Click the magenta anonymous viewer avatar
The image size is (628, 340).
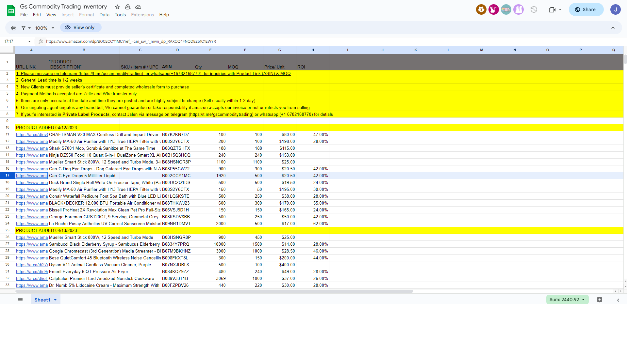point(494,9)
